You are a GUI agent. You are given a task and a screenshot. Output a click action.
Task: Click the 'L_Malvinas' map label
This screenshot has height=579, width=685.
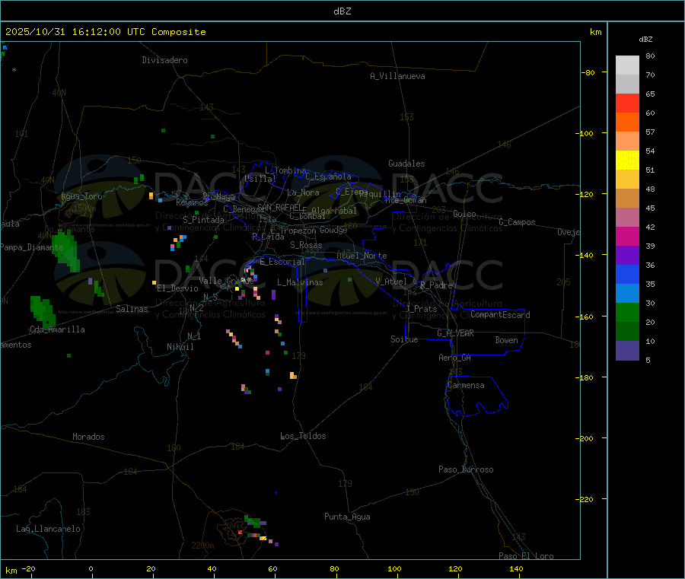pyautogui.click(x=300, y=282)
